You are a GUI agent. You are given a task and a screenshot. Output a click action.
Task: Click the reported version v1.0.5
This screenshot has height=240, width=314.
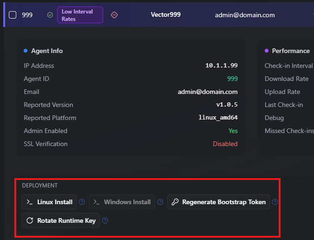tap(227, 105)
